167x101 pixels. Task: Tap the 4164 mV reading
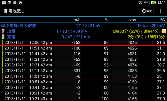coord(132,93)
